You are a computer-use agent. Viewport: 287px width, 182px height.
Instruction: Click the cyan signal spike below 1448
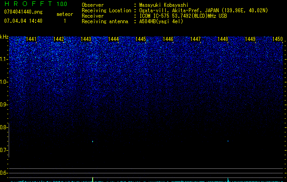[228, 180]
